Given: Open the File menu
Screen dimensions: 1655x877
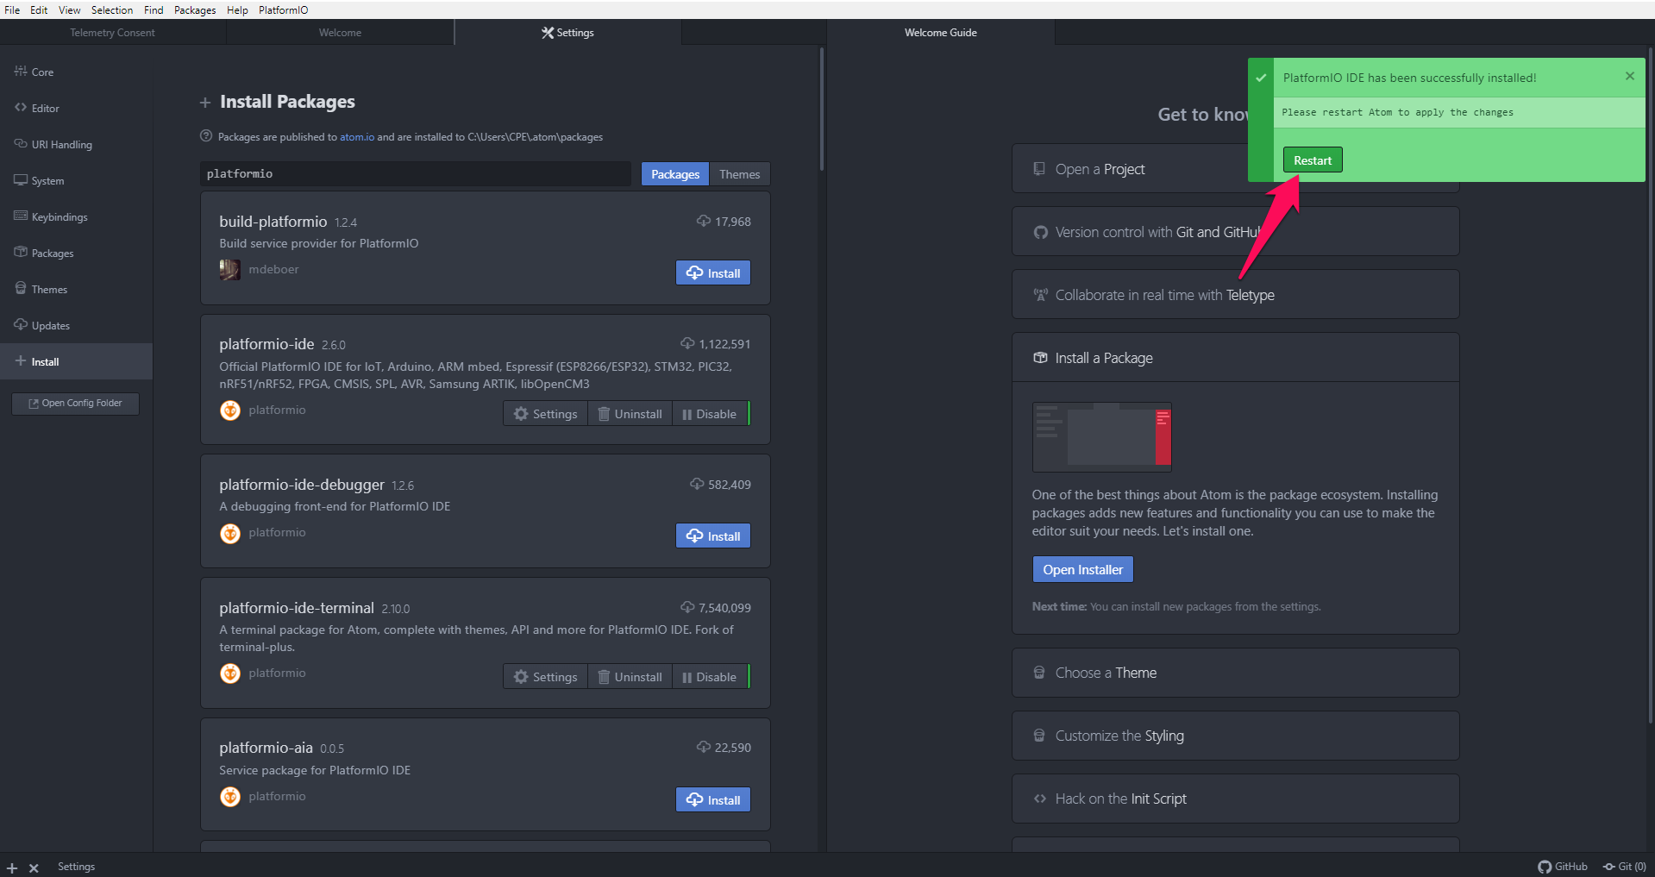Looking at the screenshot, I should [12, 9].
